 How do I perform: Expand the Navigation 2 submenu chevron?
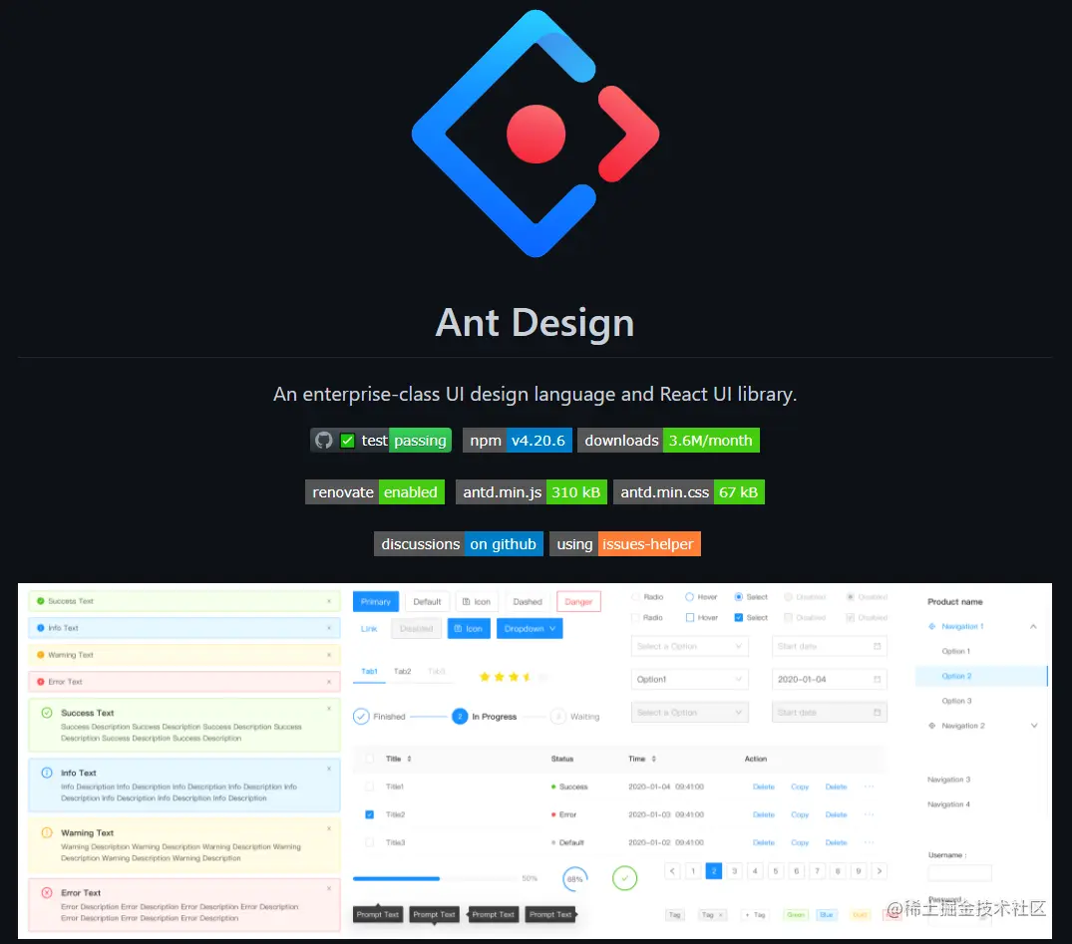(x=1034, y=726)
